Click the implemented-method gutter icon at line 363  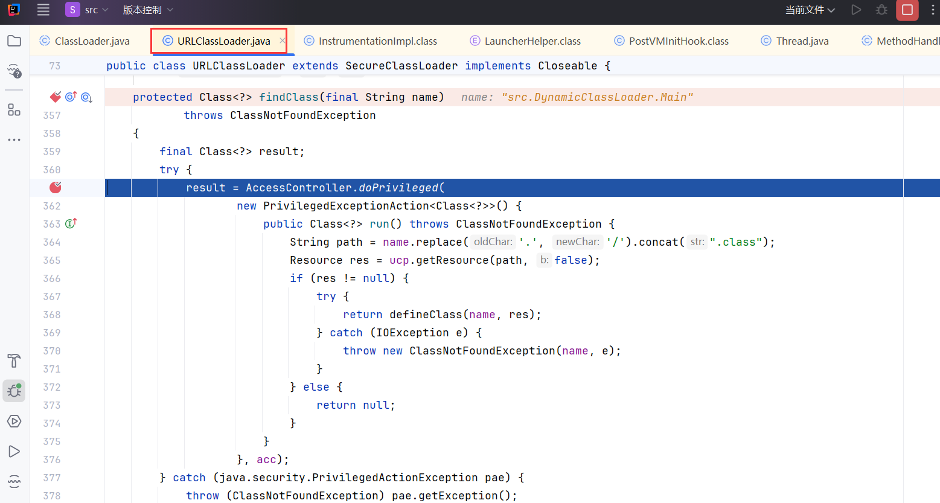71,223
